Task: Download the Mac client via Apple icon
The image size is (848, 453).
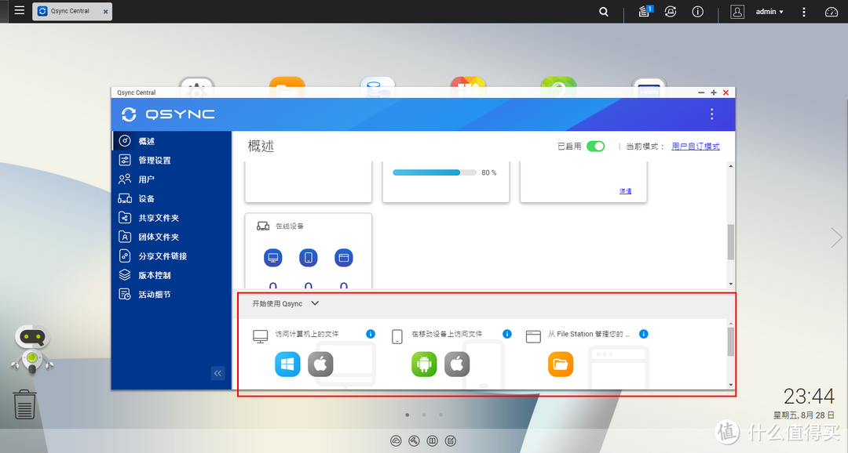Action: point(320,364)
